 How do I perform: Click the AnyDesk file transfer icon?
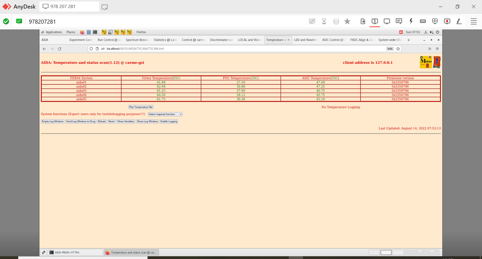363,21
